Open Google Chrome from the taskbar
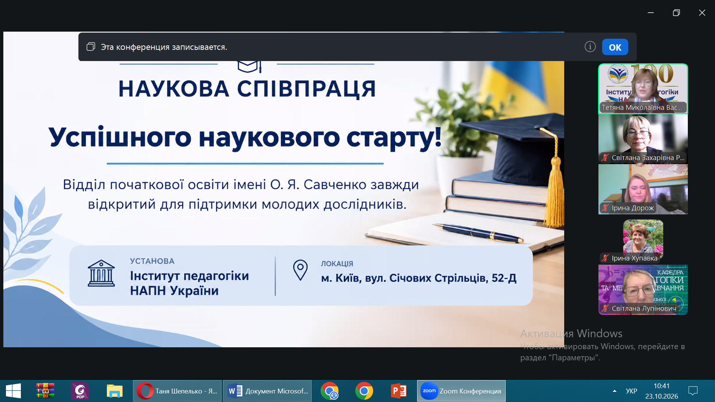The width and height of the screenshot is (715, 402). pyautogui.click(x=364, y=391)
